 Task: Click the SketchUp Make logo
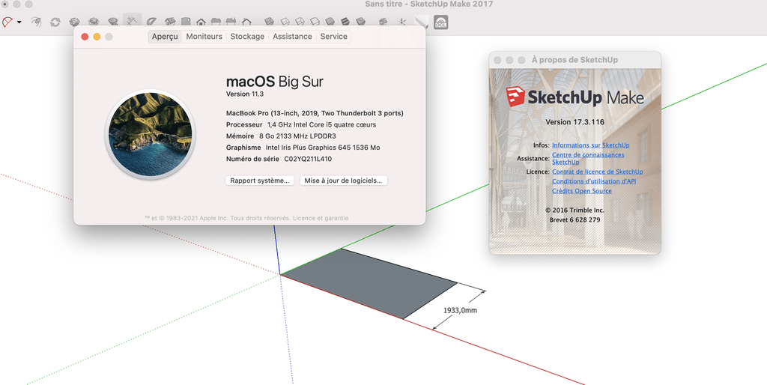575,97
